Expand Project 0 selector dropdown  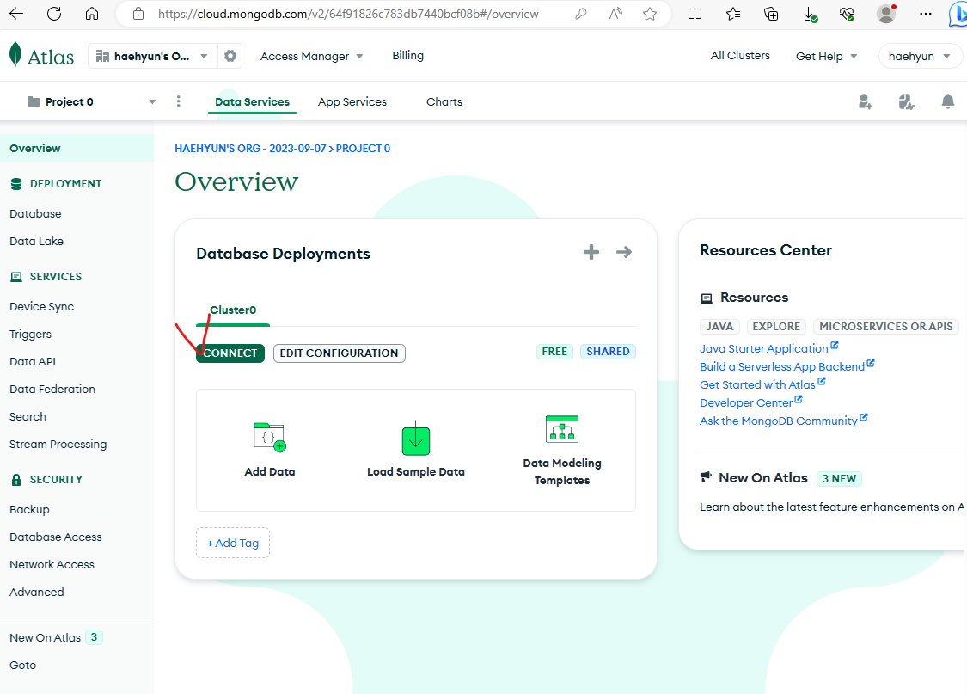(91, 101)
